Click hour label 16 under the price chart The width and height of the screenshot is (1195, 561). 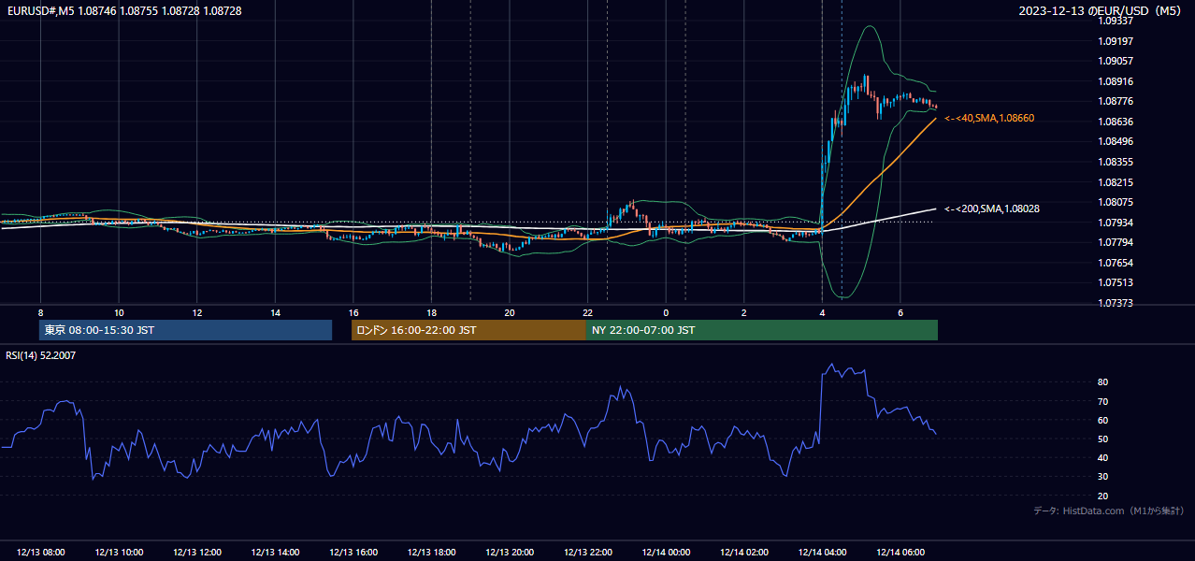353,312
